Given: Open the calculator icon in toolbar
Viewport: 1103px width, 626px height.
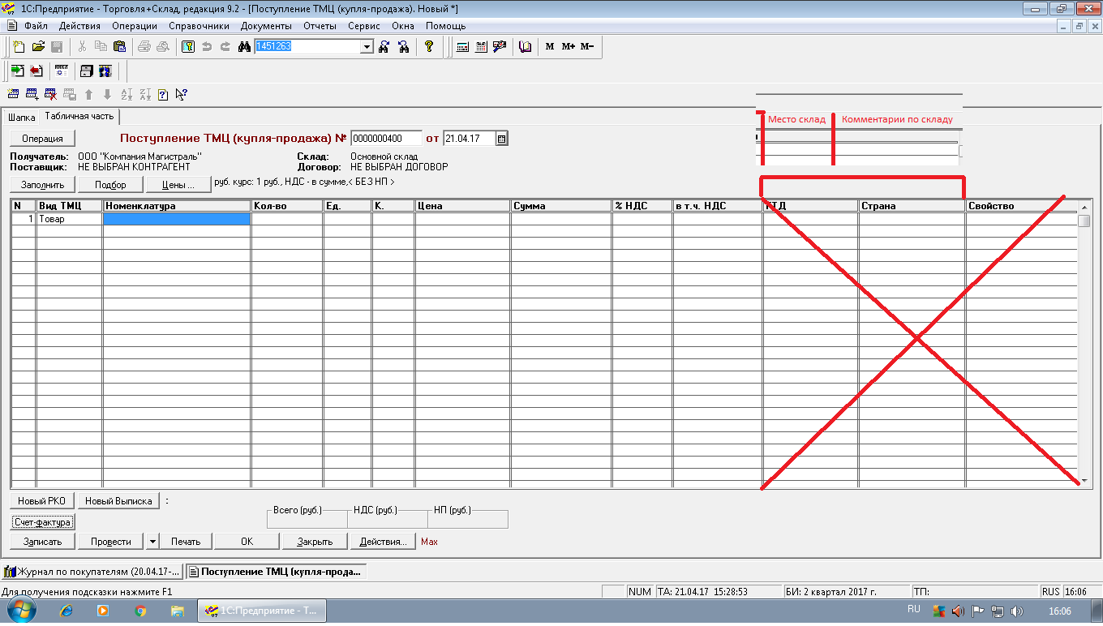Looking at the screenshot, I should (x=462, y=47).
